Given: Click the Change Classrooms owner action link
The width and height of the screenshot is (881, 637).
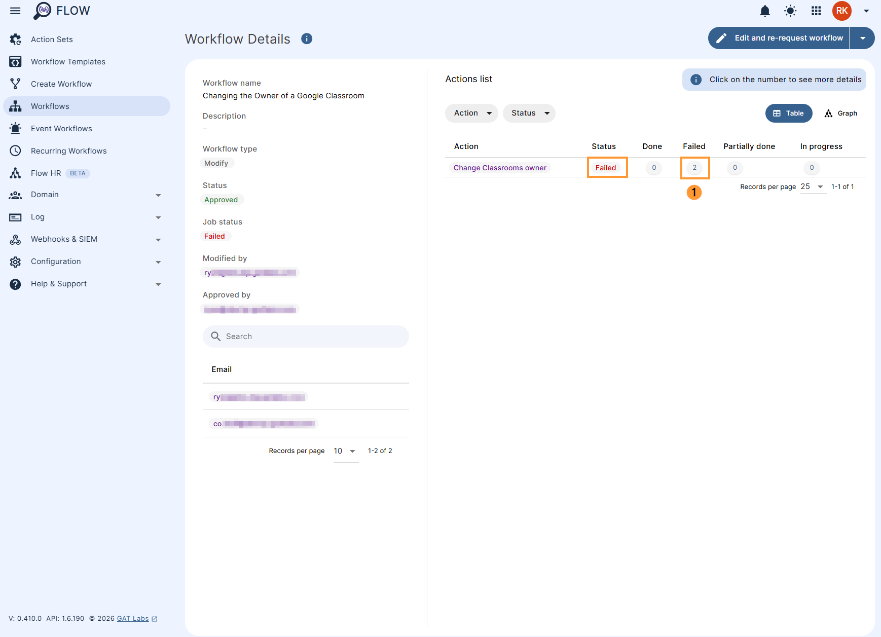Looking at the screenshot, I should click(500, 168).
